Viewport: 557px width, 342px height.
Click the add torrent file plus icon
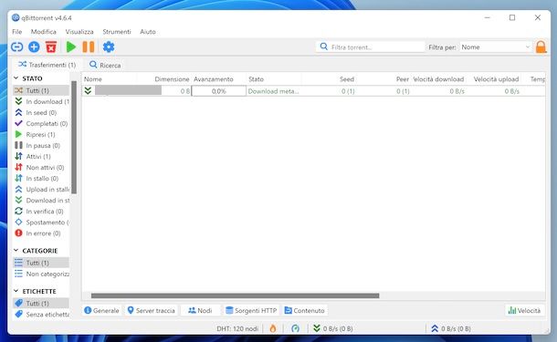pyautogui.click(x=34, y=47)
